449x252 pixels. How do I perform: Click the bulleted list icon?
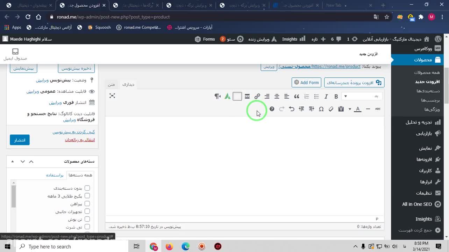[x=316, y=97]
